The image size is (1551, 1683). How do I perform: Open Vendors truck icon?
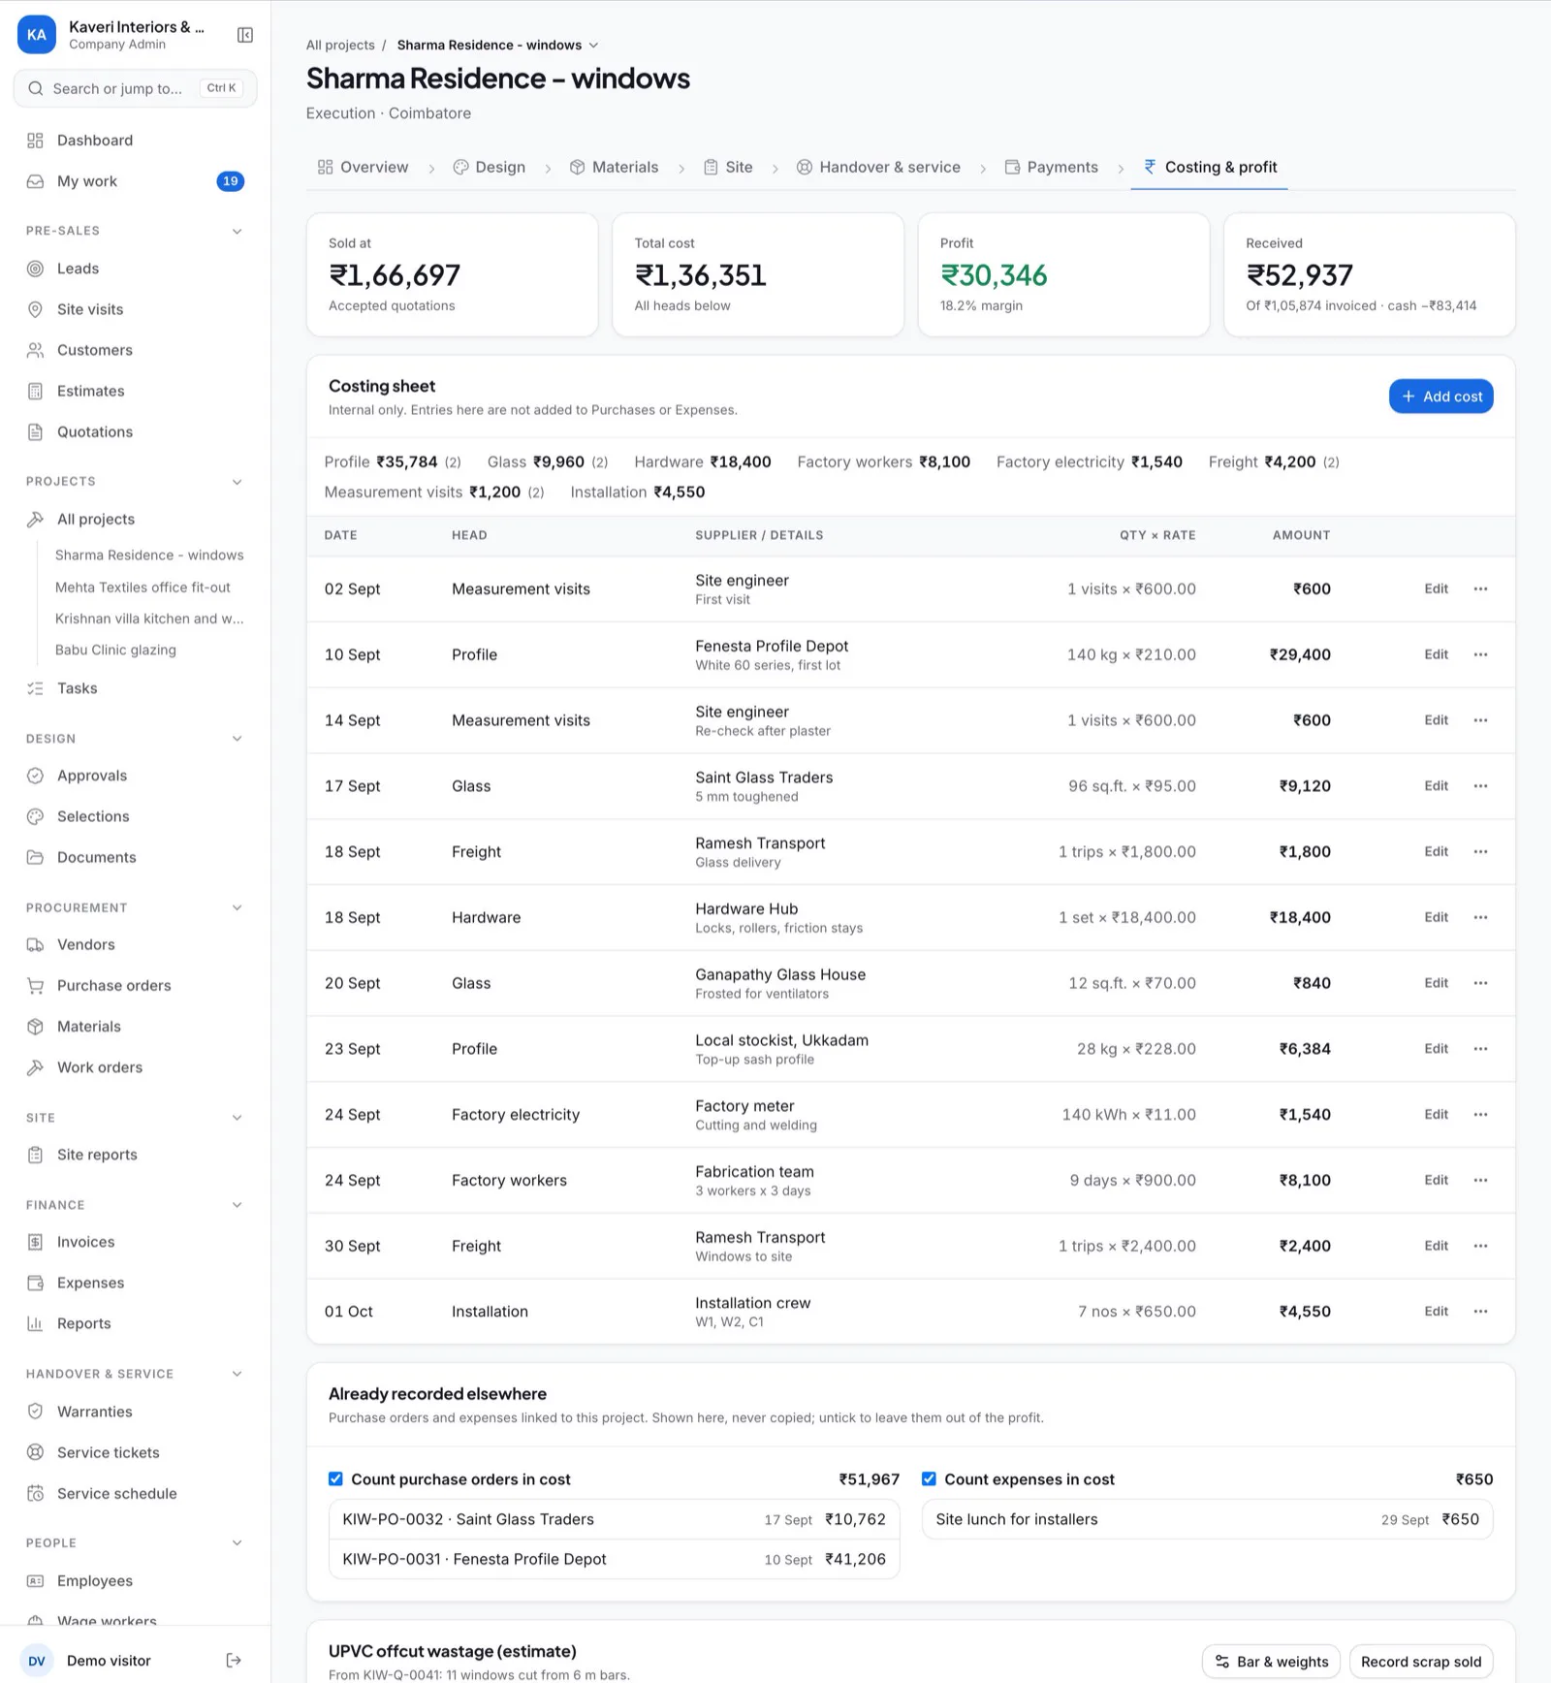[x=36, y=945]
